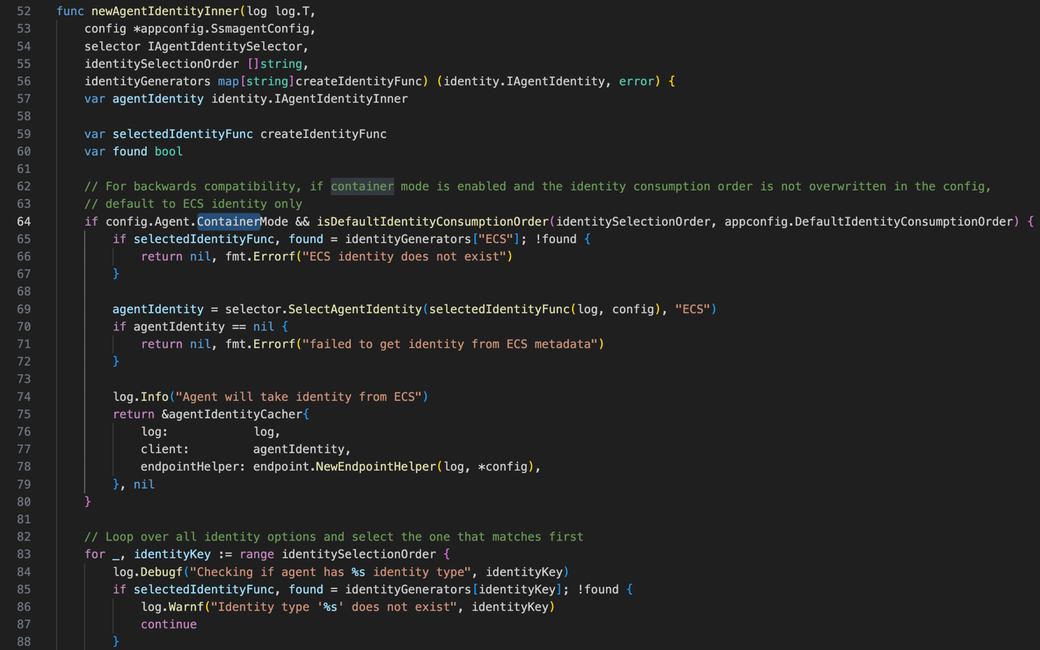Click line number 83 in the gutter

[23, 553]
